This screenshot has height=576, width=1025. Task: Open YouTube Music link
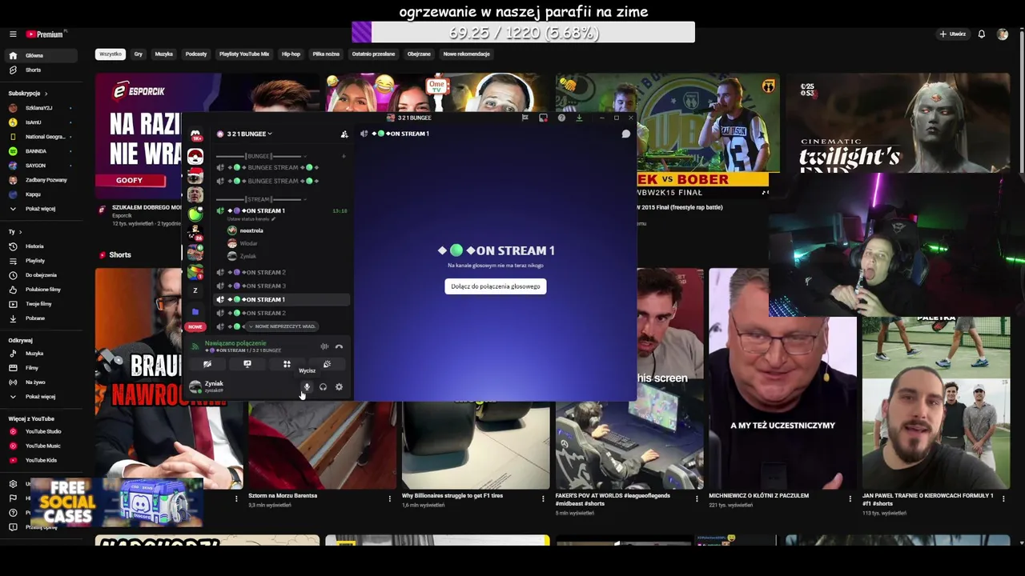(42, 446)
